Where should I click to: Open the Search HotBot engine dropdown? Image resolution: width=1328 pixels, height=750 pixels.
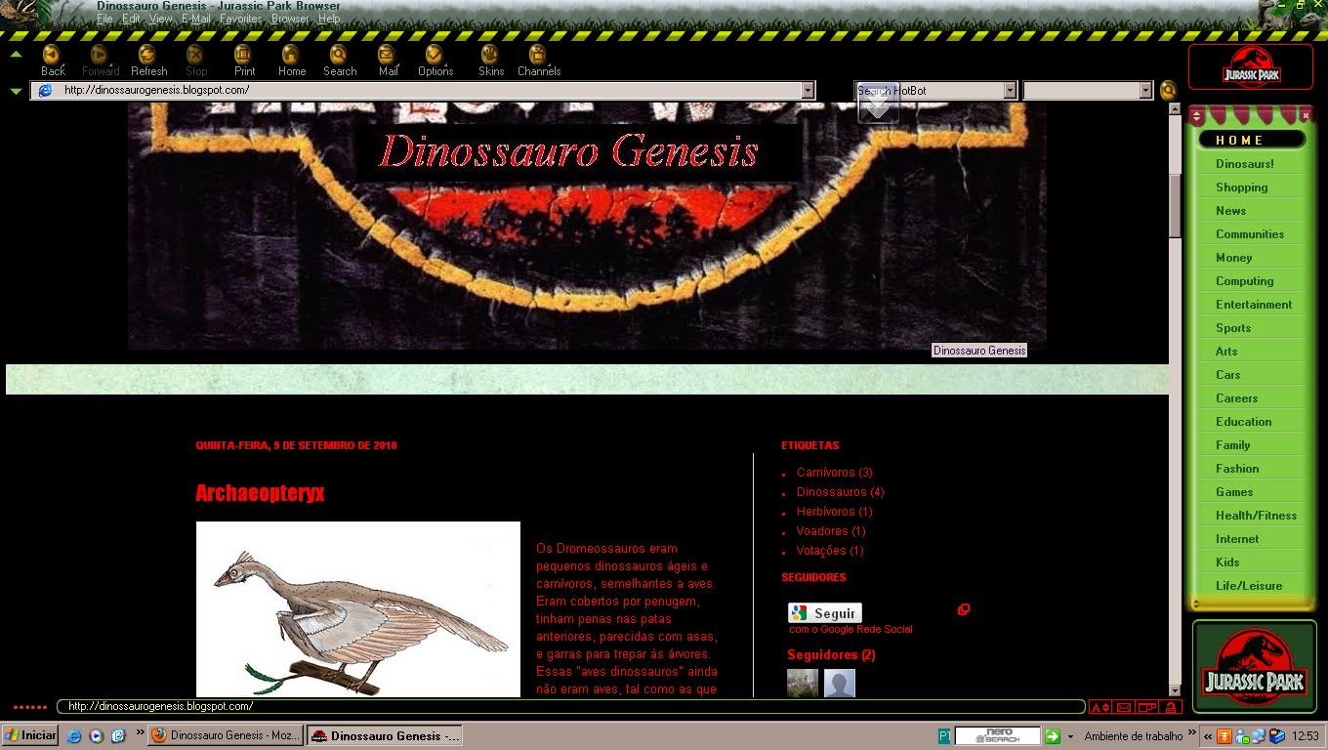click(1010, 91)
